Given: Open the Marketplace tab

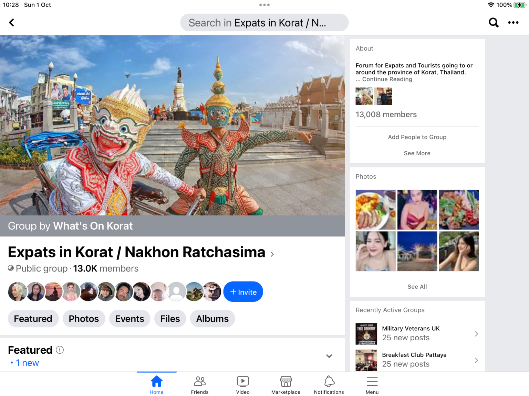Looking at the screenshot, I should coord(286,384).
